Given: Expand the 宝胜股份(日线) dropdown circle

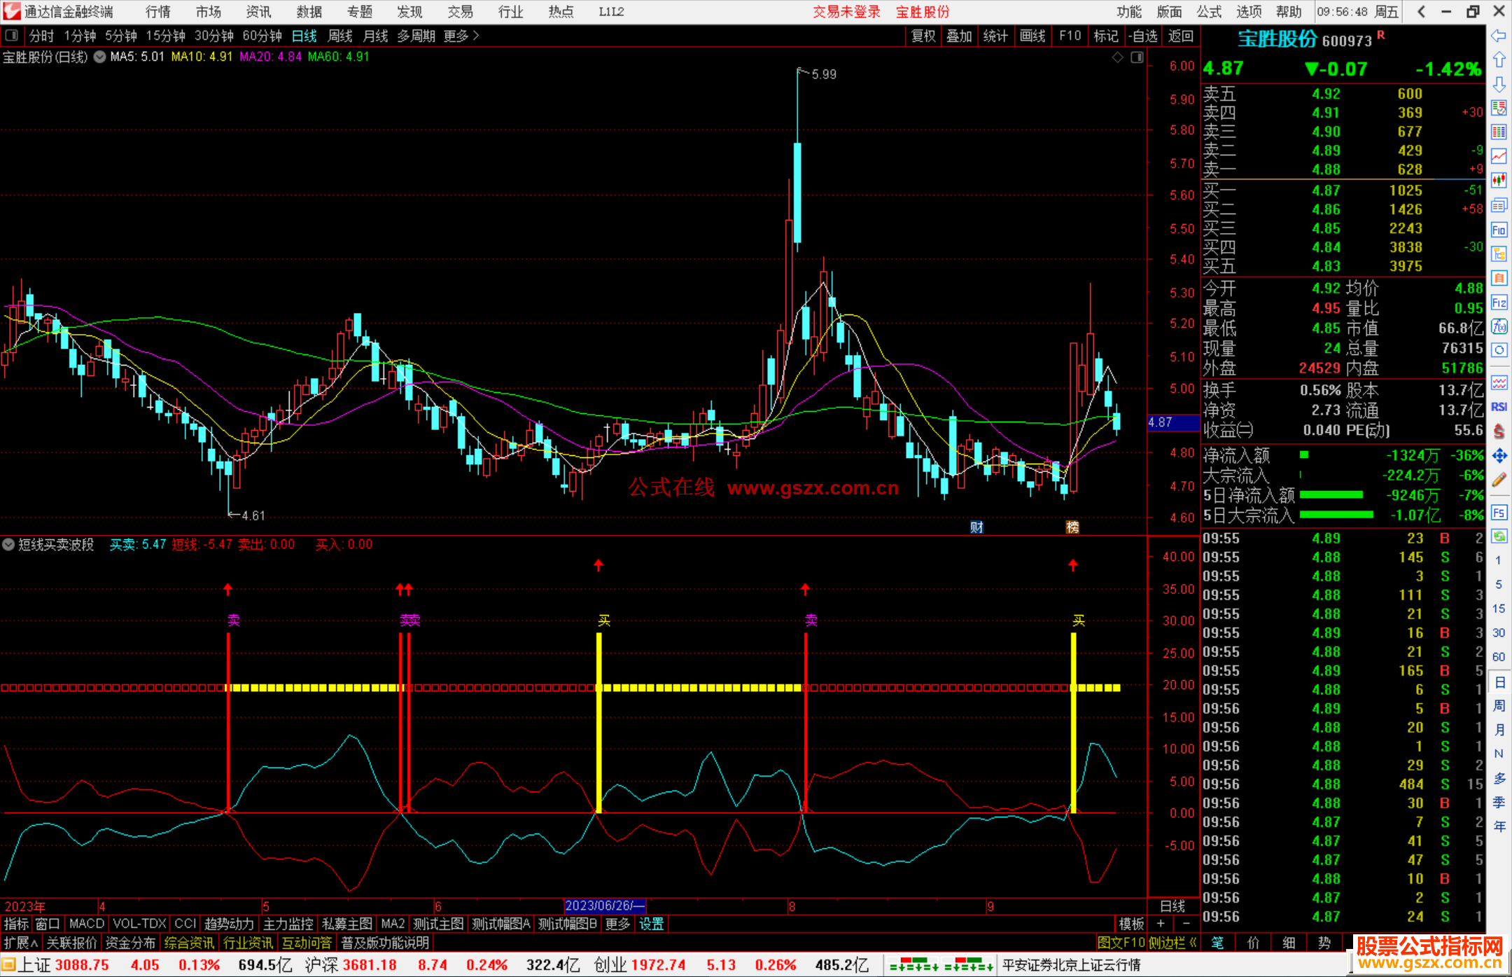Looking at the screenshot, I should (100, 57).
